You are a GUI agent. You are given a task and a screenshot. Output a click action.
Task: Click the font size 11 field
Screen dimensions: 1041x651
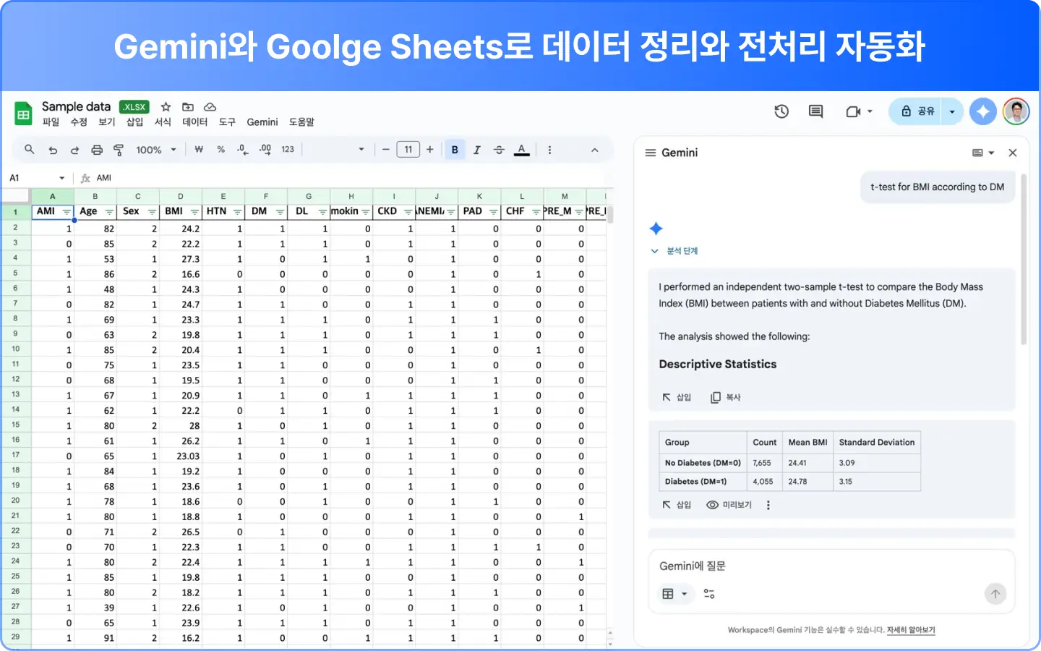408,150
